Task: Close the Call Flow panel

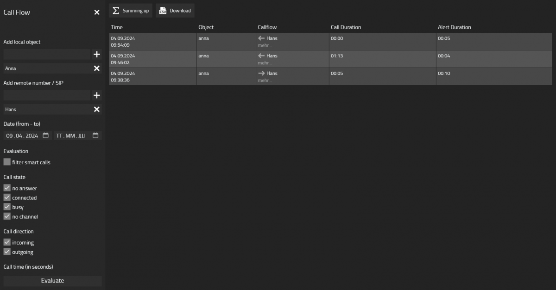Action: (x=97, y=12)
